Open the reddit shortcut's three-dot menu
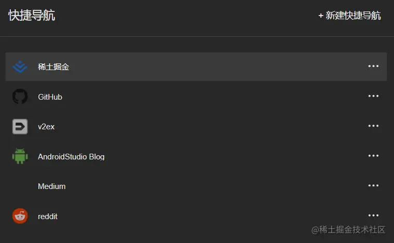Viewport: 394px width, 243px height. 373,215
